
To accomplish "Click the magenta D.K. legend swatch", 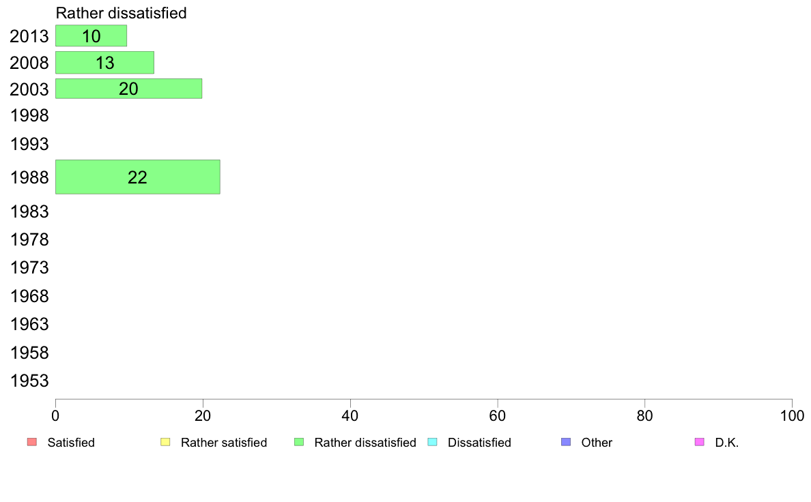I will click(x=699, y=442).
